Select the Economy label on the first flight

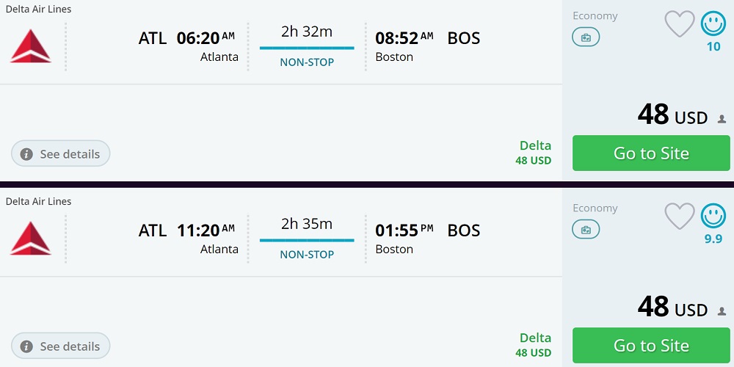pyautogui.click(x=595, y=16)
